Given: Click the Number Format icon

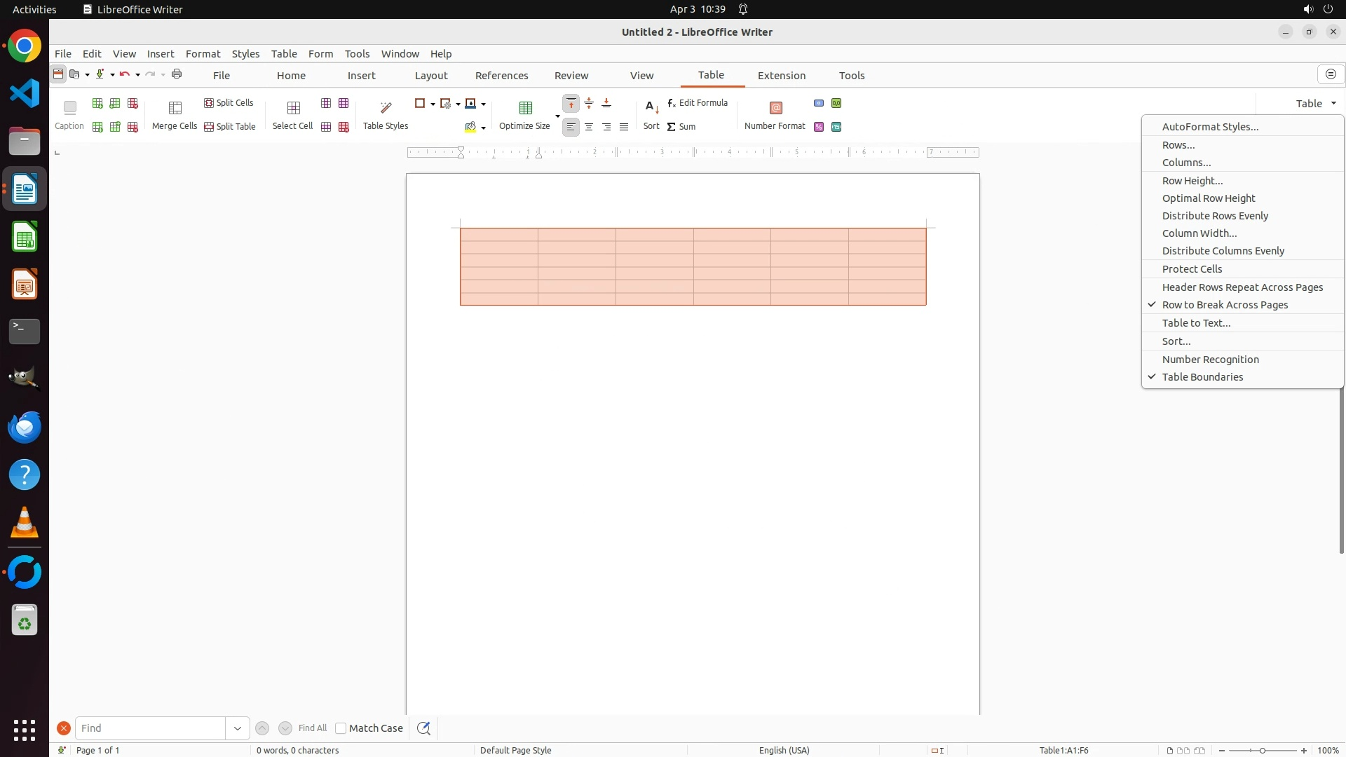Looking at the screenshot, I should (775, 108).
